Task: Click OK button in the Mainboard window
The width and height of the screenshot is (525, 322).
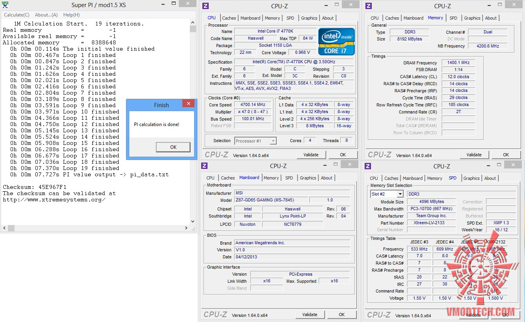Action: point(341,315)
